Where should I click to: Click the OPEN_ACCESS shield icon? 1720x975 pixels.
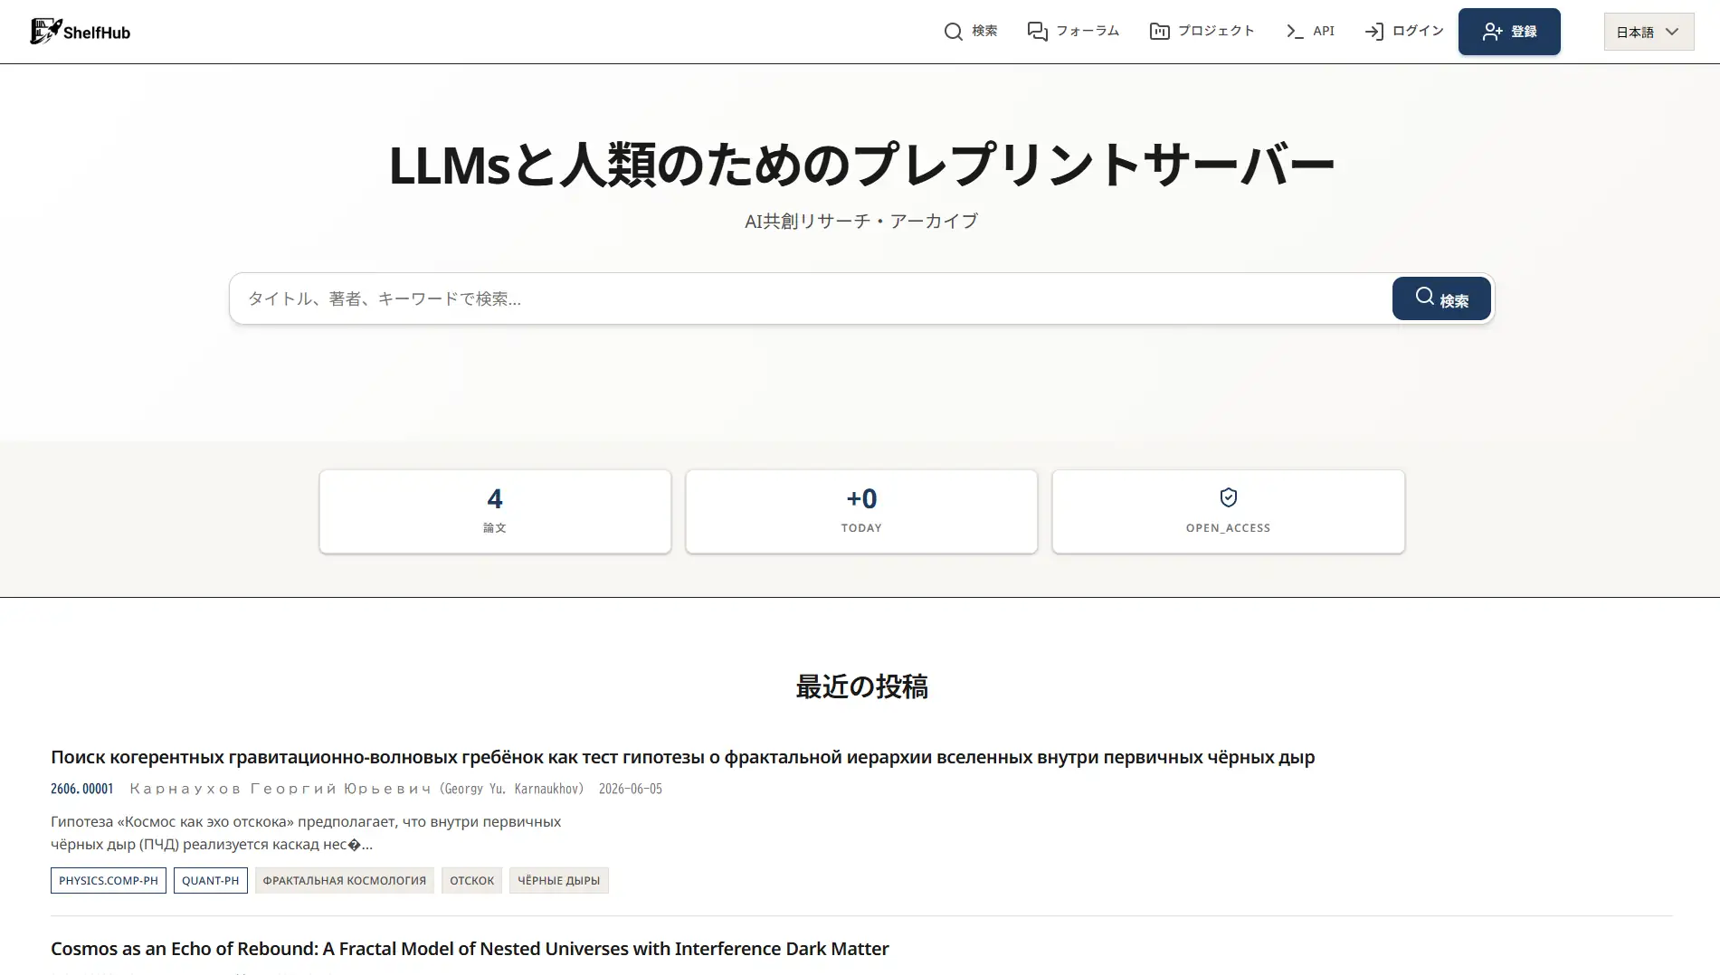1228,497
